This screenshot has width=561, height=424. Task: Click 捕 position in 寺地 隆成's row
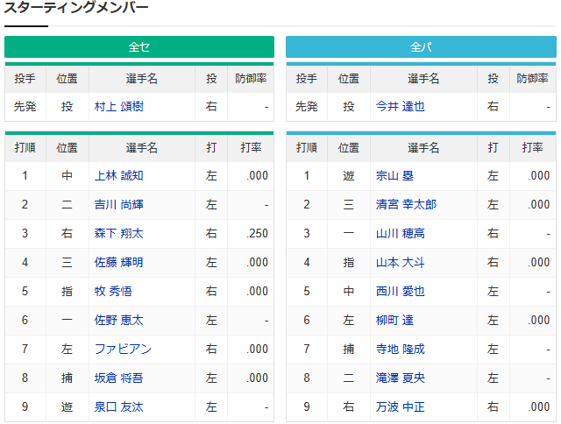pos(349,350)
